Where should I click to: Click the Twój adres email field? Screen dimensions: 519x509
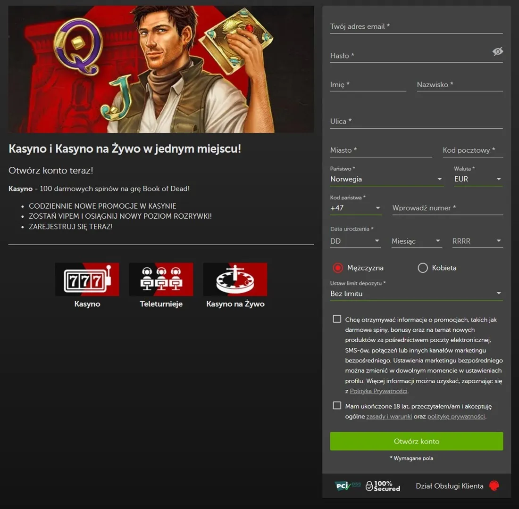(x=417, y=26)
